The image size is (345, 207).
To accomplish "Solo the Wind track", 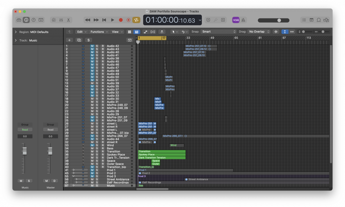I will tap(97, 145).
